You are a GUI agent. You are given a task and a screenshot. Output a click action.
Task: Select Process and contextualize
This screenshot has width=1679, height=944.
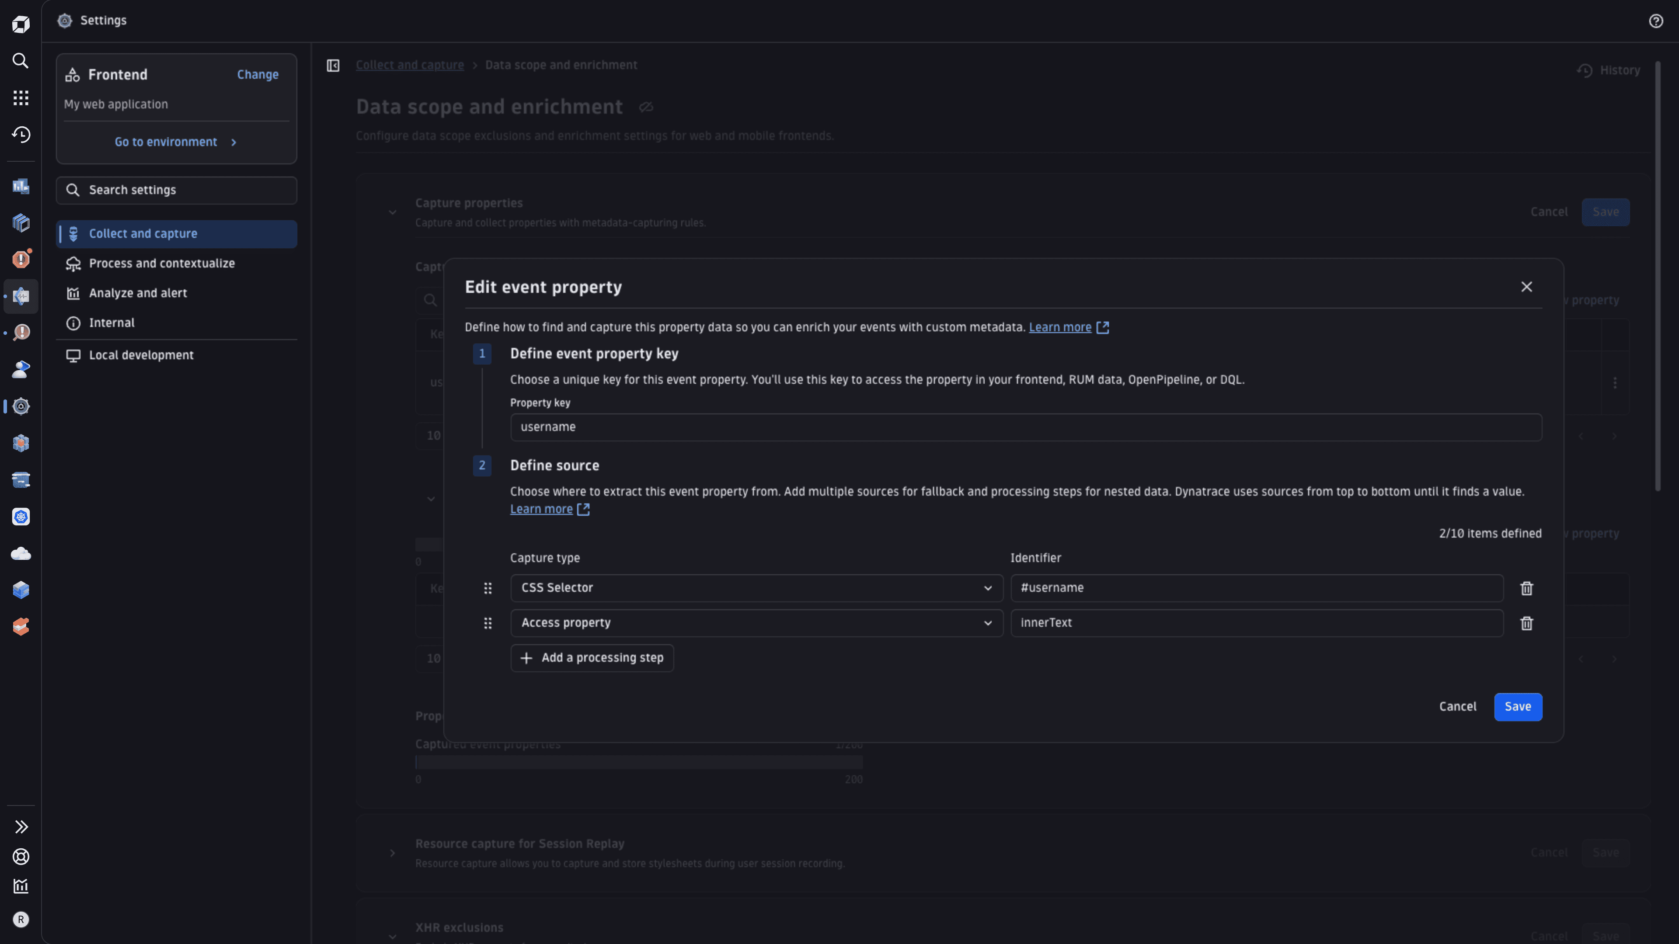[x=177, y=263]
